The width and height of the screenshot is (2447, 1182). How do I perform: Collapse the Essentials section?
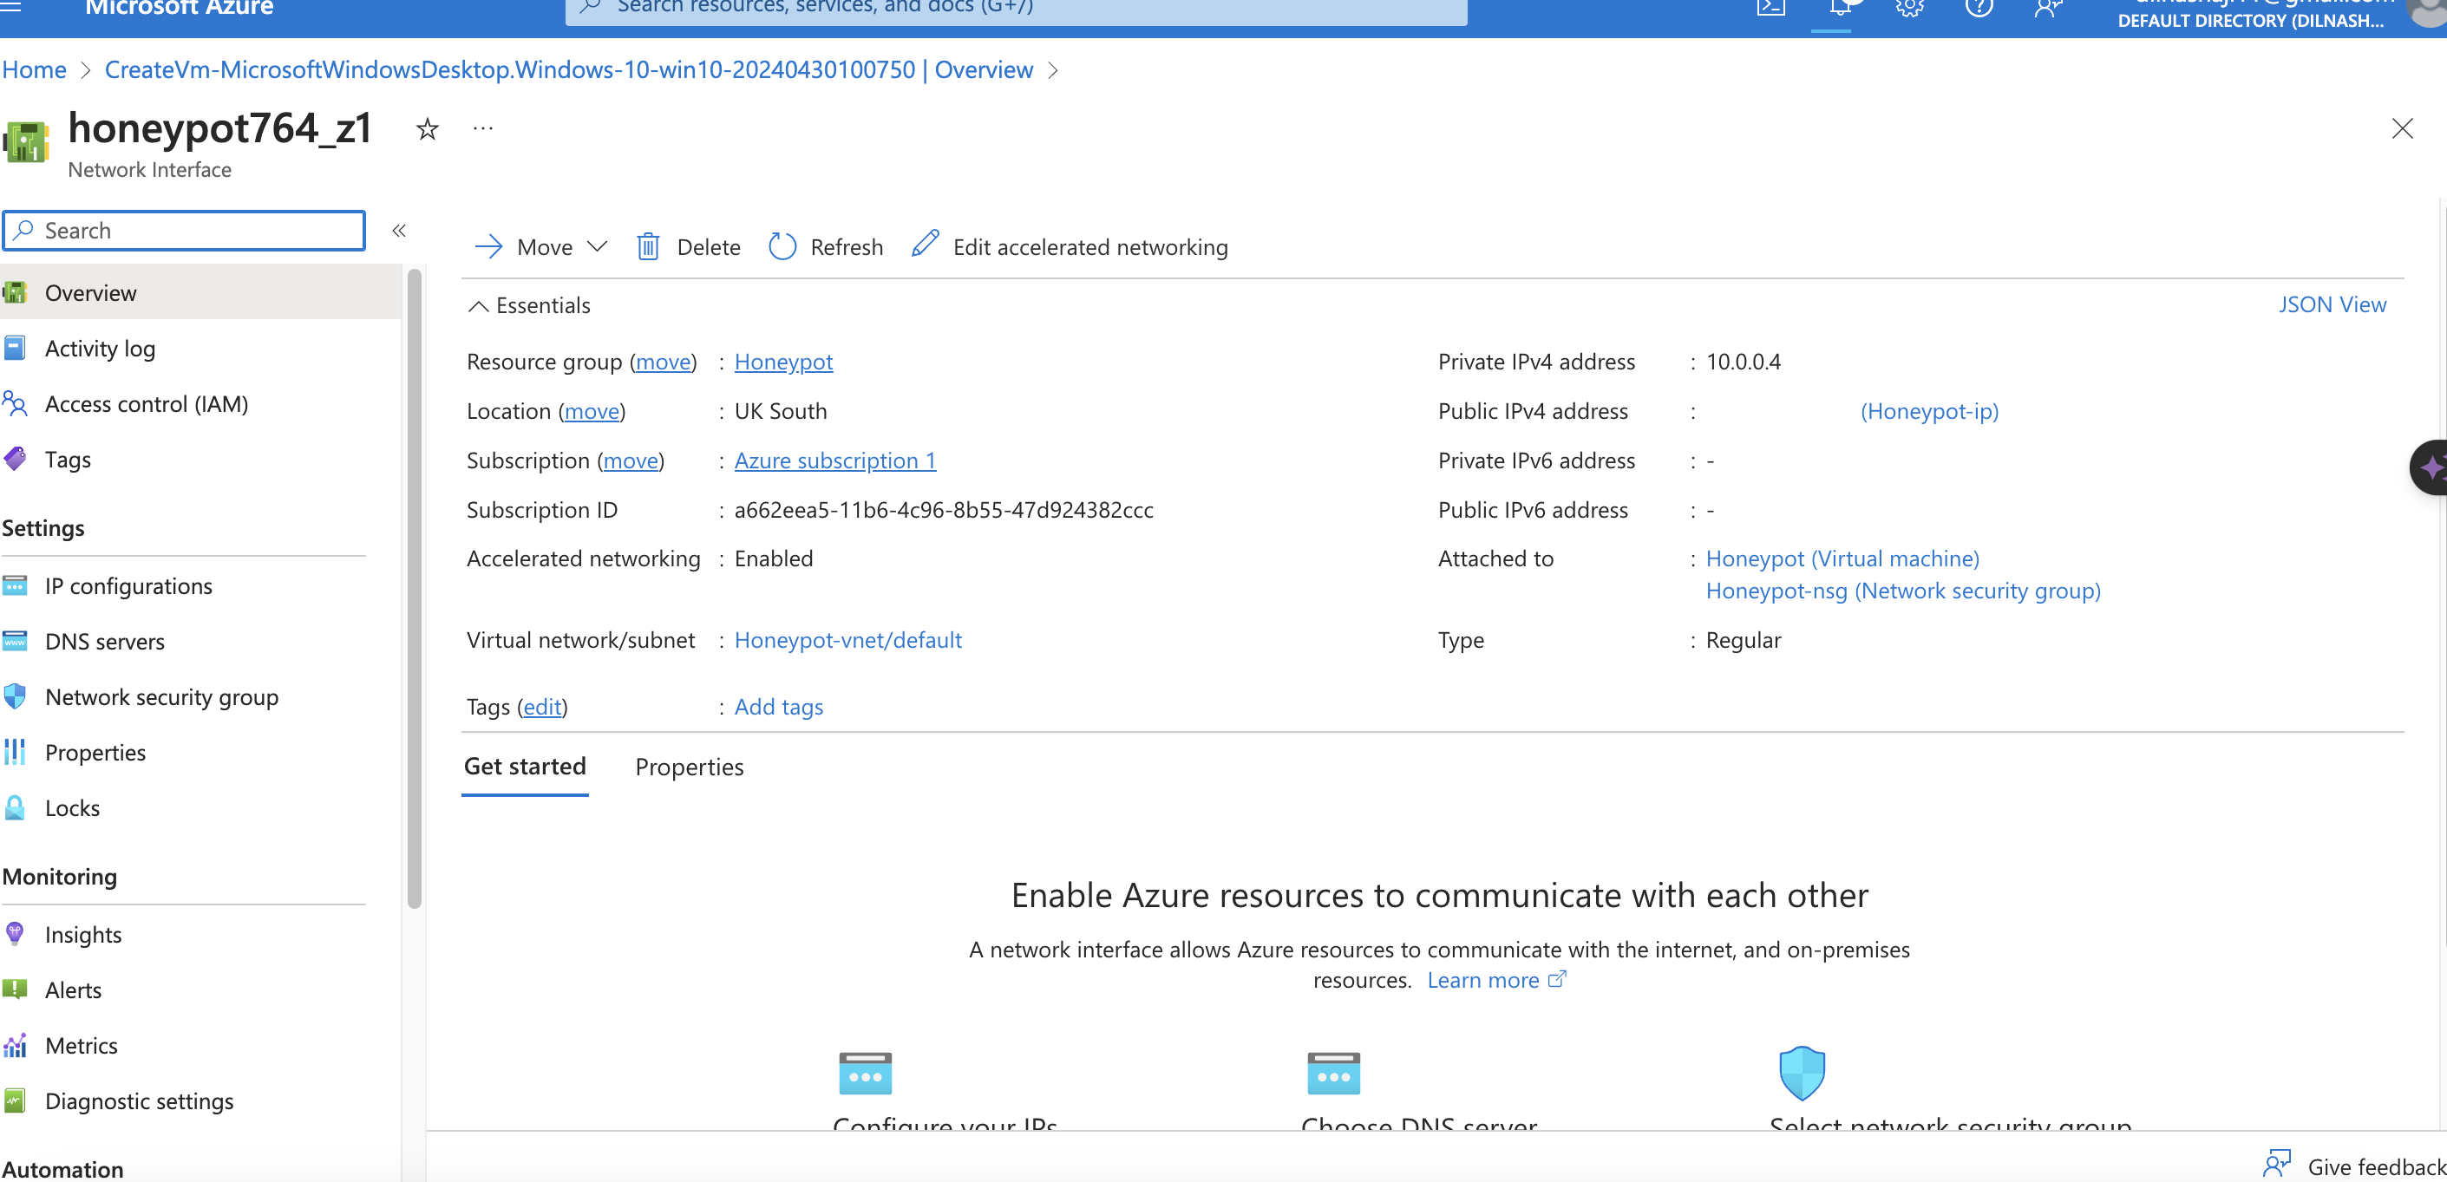[x=479, y=306]
